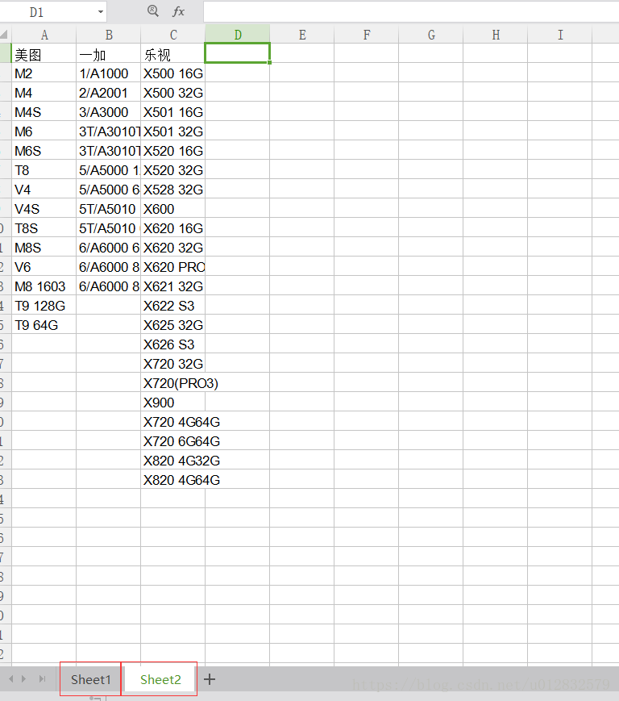Click cell with text X820 4G64G

pyautogui.click(x=172, y=480)
